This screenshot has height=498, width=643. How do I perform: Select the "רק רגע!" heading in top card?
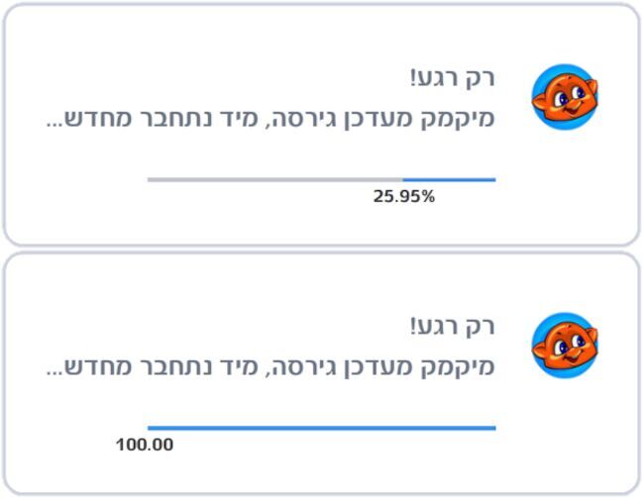coord(453,78)
